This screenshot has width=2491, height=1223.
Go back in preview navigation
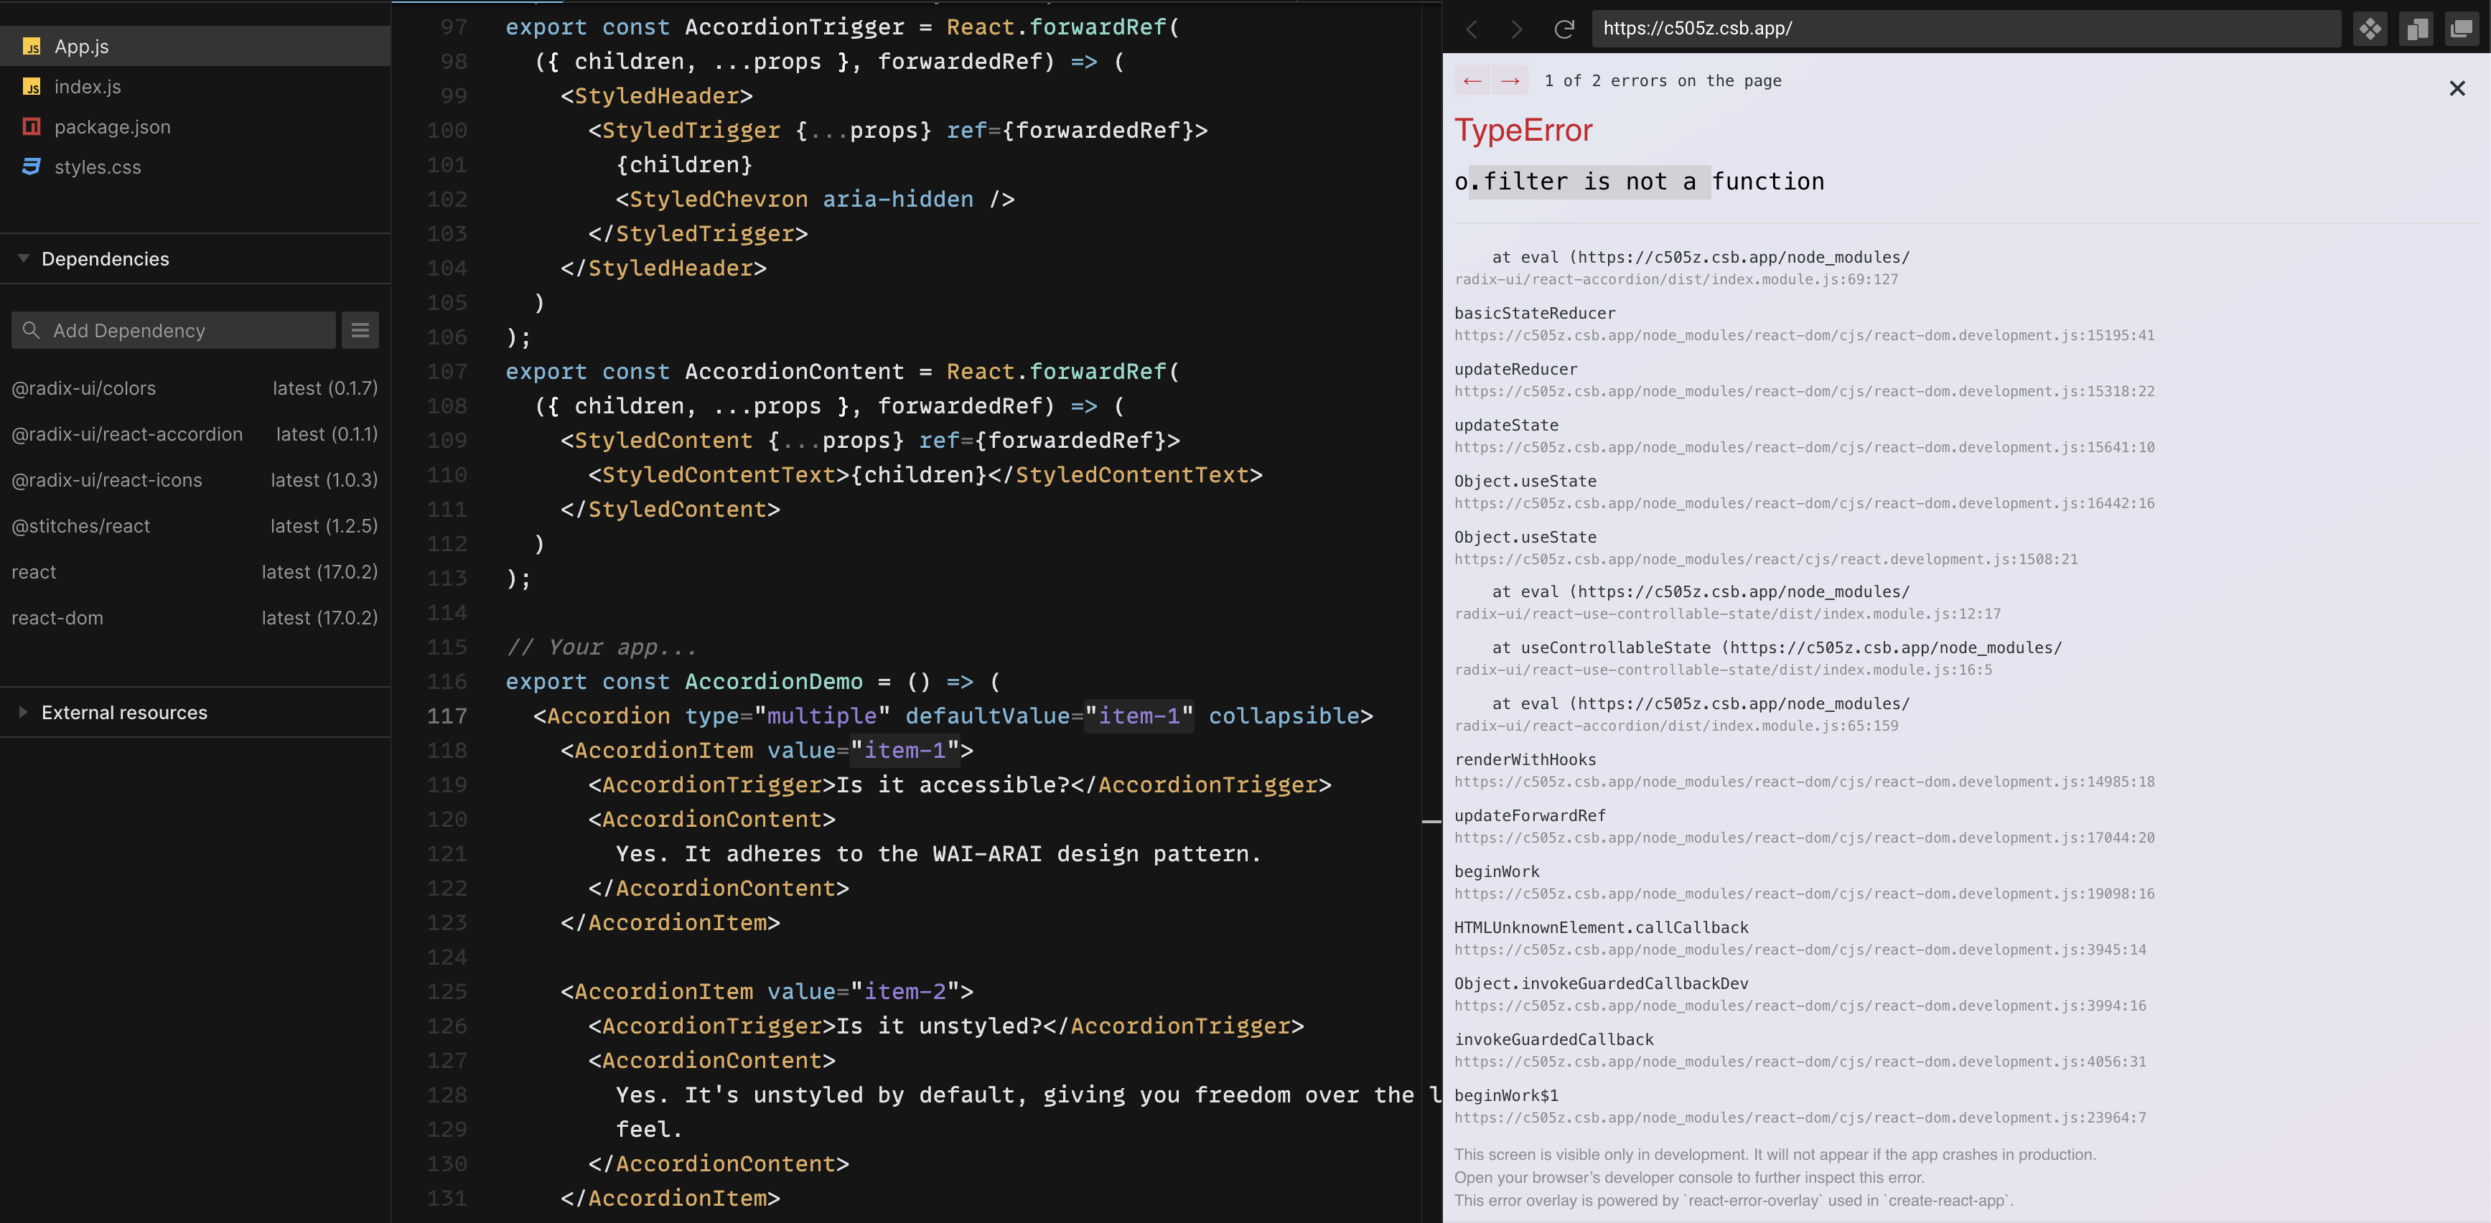pos(1472,29)
